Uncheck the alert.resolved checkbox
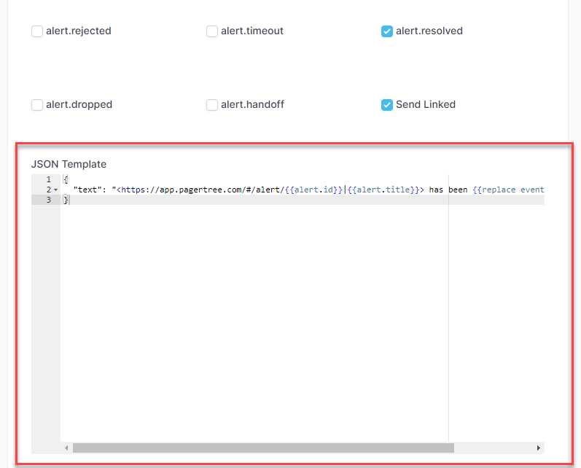The image size is (581, 468). (x=387, y=31)
